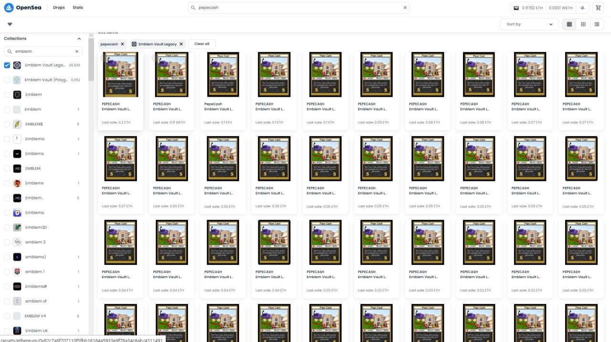Open the Stats page
Image resolution: width=611 pixels, height=342 pixels.
pos(78,8)
